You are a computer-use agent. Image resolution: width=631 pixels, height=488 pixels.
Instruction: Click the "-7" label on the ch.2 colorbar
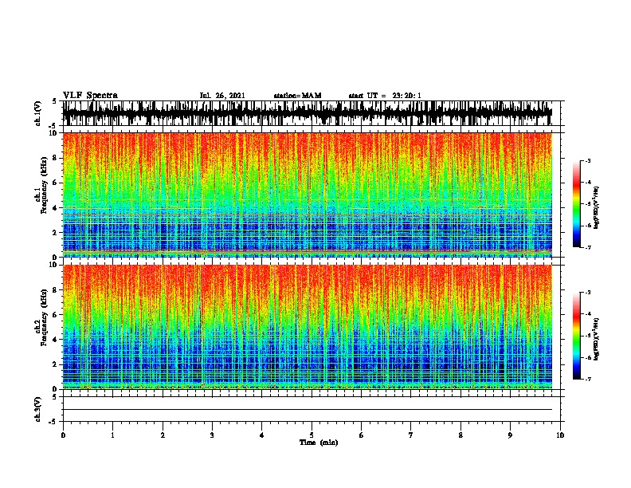pos(587,379)
